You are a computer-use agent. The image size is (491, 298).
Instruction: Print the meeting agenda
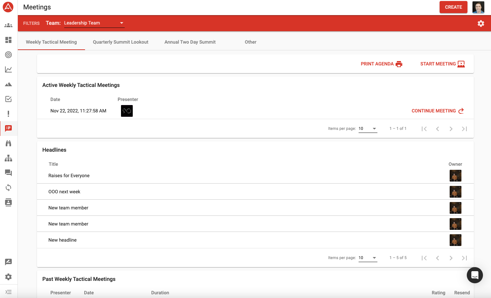coord(381,64)
